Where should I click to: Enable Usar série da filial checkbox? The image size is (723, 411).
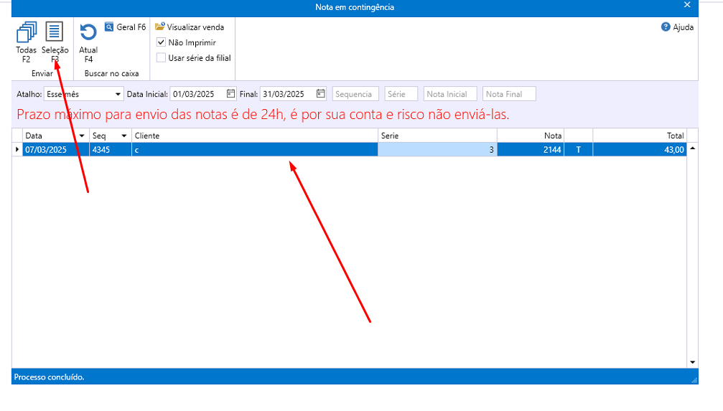pos(162,57)
